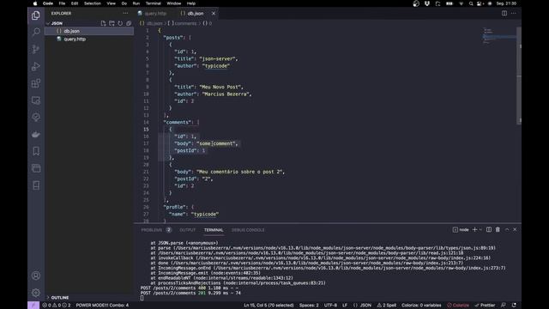Open the Bookmarks view in activity bar
The image size is (549, 309).
click(x=36, y=151)
